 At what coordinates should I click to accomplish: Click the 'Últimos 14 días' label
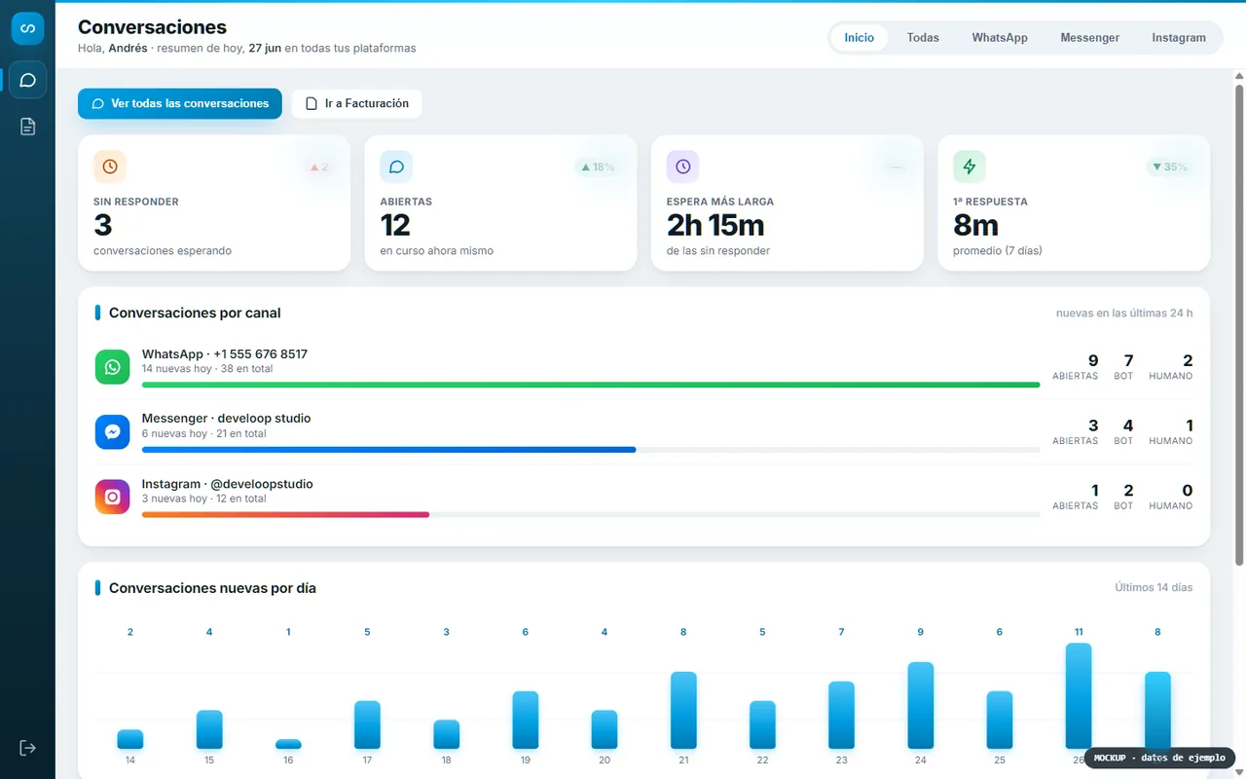coord(1154,587)
